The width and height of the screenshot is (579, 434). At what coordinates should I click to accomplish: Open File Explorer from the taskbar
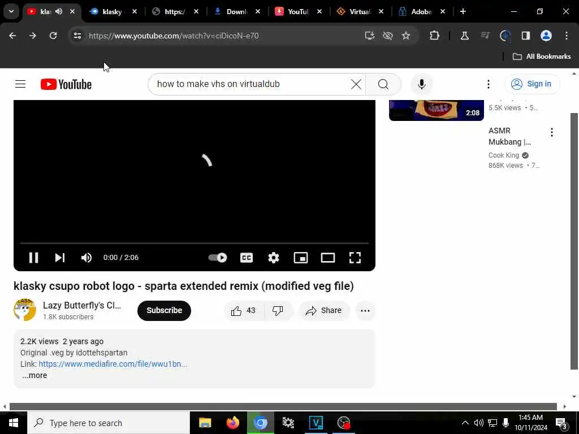tap(205, 423)
